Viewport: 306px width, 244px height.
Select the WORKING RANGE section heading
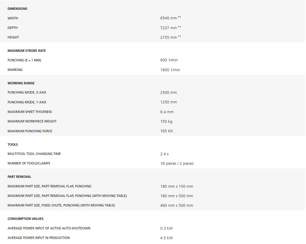21,83
